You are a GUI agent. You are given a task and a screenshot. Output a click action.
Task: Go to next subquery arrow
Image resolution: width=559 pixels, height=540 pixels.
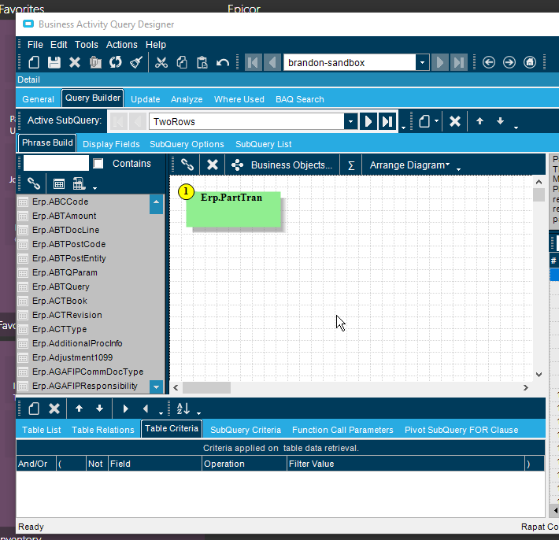point(368,121)
